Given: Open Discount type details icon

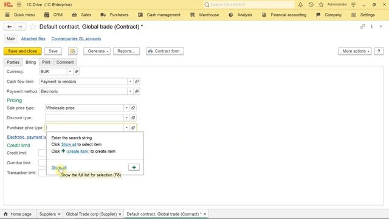Looking at the screenshot, I should [x=133, y=117].
